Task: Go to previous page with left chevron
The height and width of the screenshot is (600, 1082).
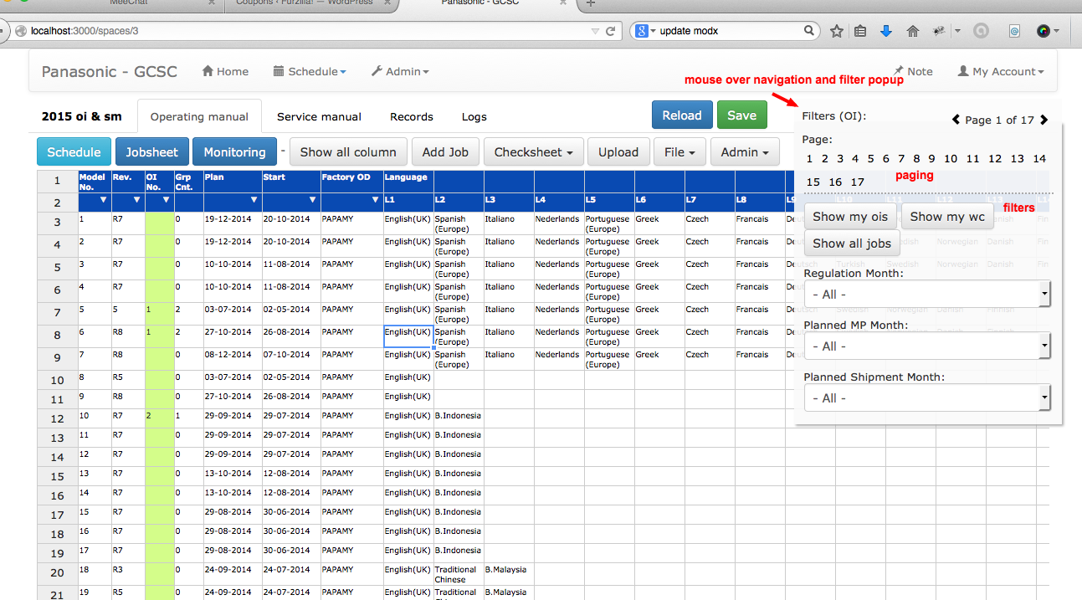Action: [x=956, y=120]
